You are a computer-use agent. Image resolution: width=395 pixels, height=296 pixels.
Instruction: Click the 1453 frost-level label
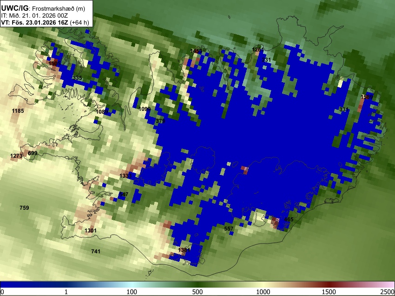[x=196, y=51]
